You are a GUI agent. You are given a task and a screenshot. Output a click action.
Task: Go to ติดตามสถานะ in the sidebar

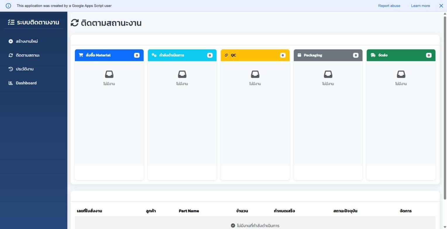click(x=28, y=55)
